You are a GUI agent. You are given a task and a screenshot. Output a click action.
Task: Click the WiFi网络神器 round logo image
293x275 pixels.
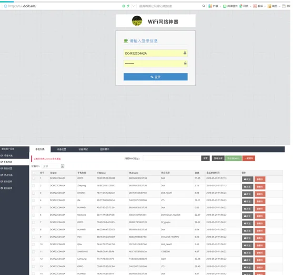point(137,20)
